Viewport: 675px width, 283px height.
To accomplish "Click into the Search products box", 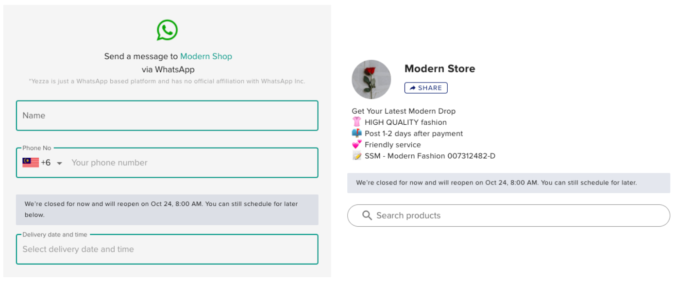I will pyautogui.click(x=508, y=216).
